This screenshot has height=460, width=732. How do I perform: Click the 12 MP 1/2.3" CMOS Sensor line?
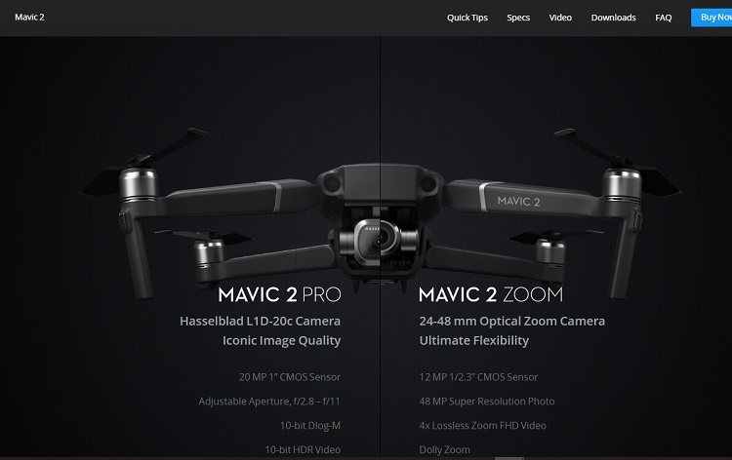point(478,377)
